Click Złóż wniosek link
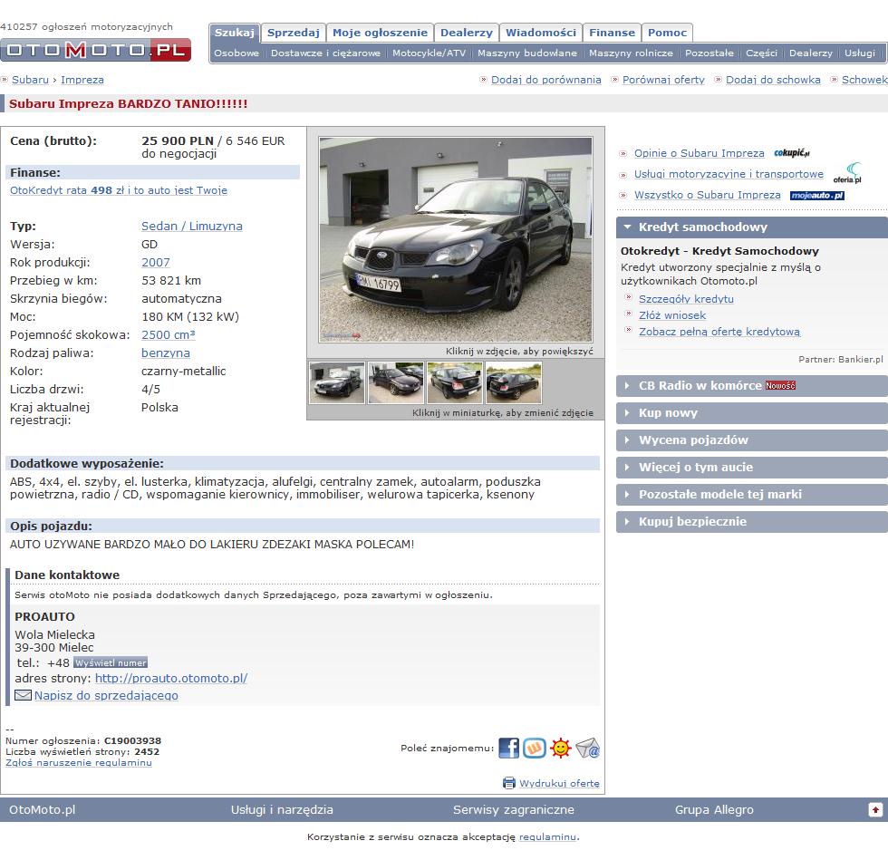Screen dimensions: 888x860 tap(672, 315)
